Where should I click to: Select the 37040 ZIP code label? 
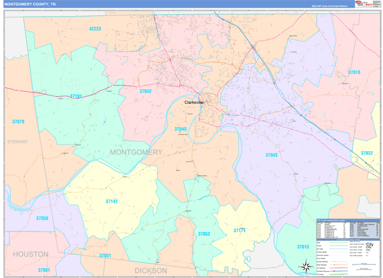[x=181, y=129]
